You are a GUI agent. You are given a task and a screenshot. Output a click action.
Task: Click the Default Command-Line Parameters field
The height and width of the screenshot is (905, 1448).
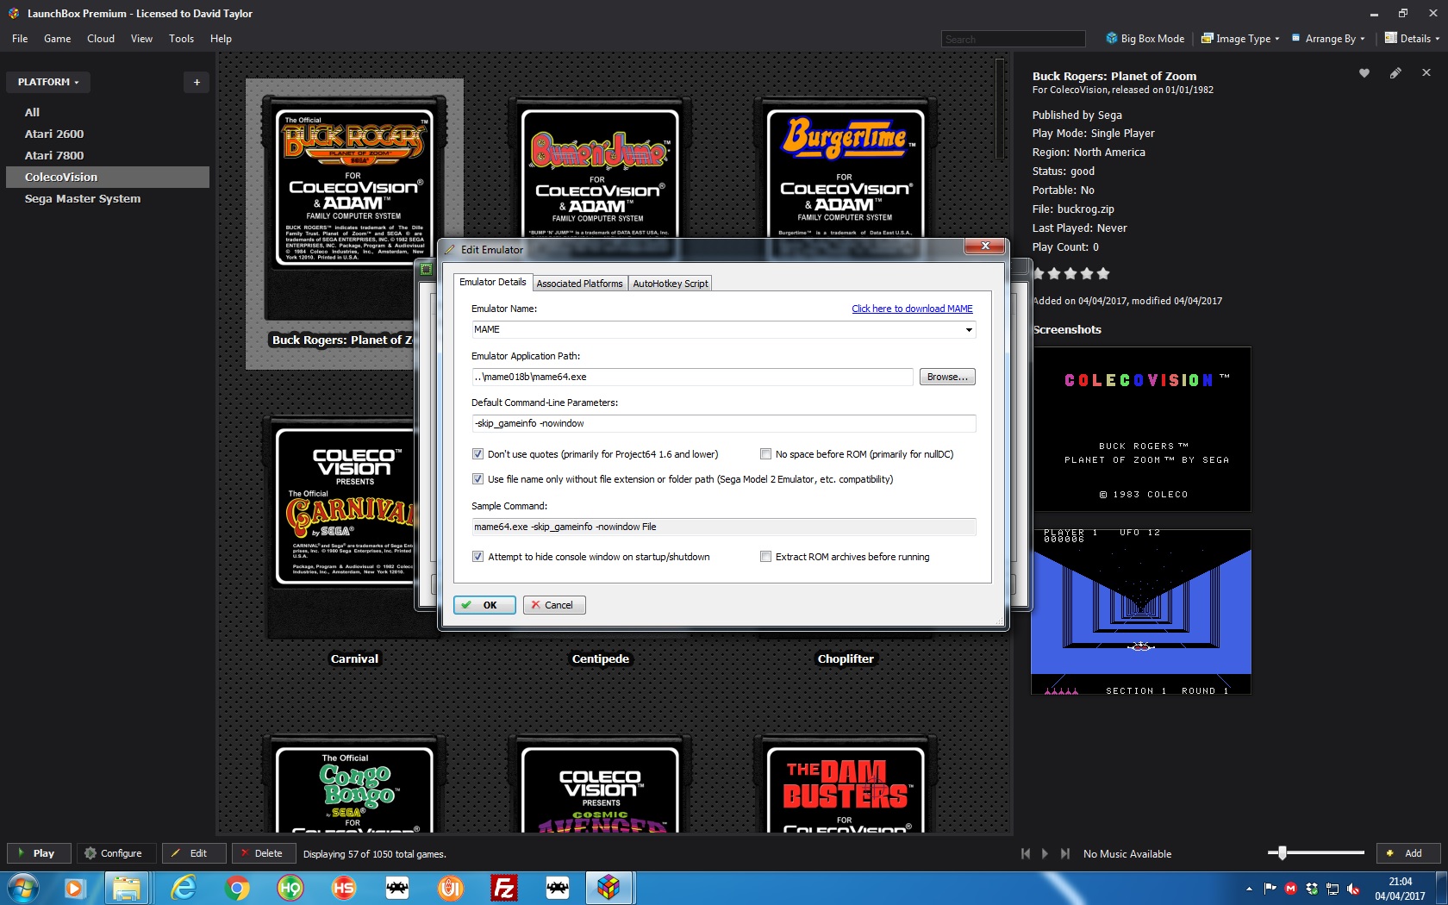pos(723,423)
